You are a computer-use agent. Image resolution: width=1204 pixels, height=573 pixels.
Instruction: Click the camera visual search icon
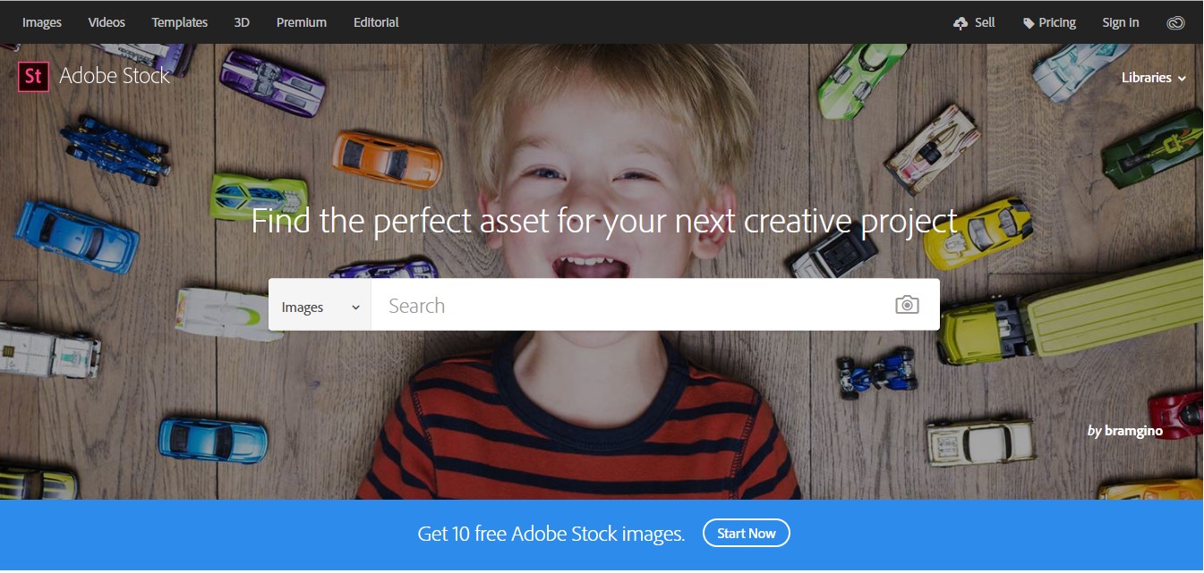pos(907,305)
